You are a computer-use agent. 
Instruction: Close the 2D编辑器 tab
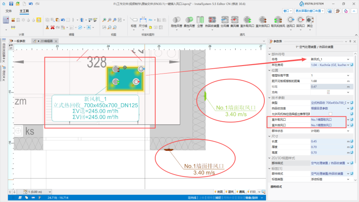(56, 41)
